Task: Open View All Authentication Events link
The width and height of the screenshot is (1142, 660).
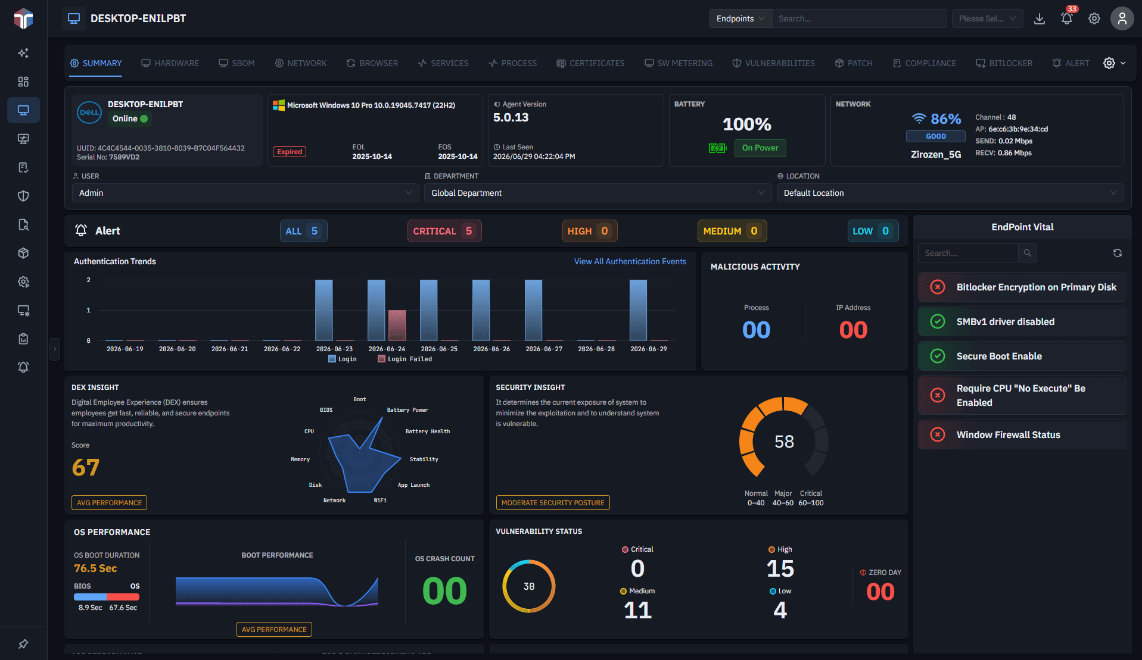Action: [x=630, y=261]
